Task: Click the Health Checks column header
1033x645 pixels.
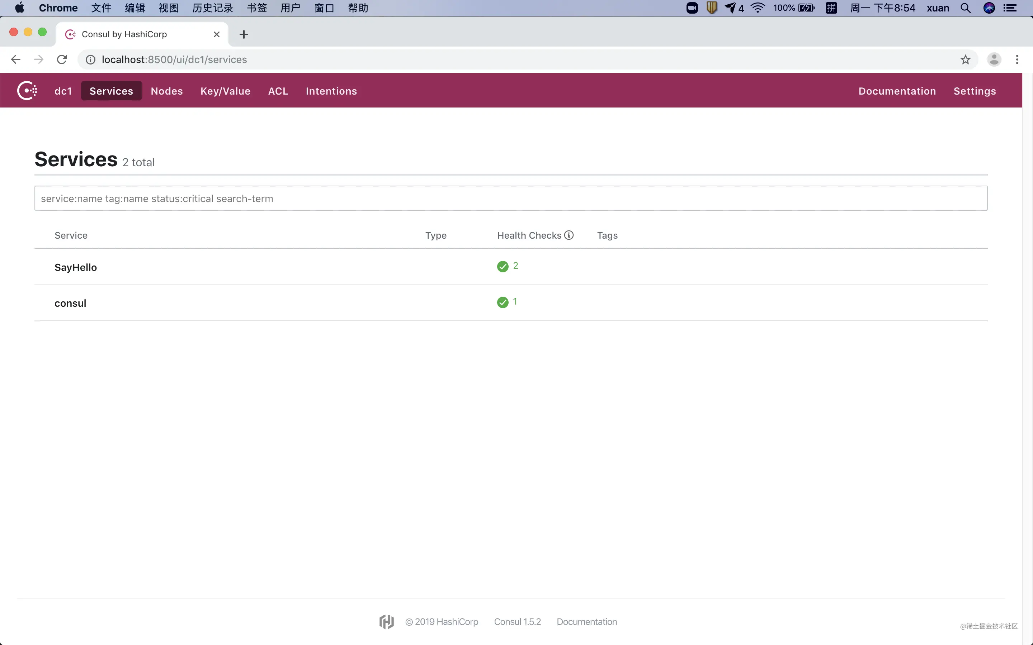Action: tap(529, 235)
